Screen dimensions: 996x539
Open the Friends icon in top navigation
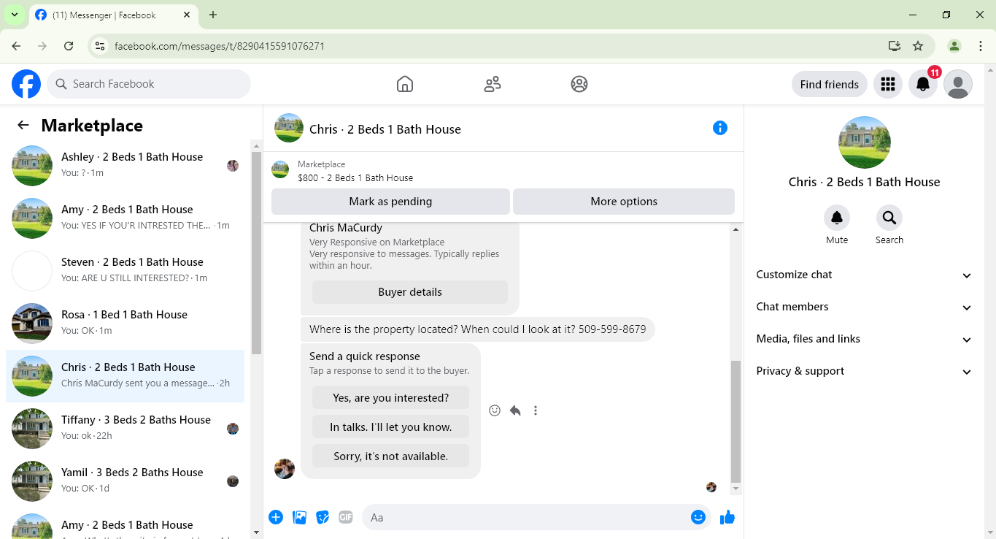(493, 84)
